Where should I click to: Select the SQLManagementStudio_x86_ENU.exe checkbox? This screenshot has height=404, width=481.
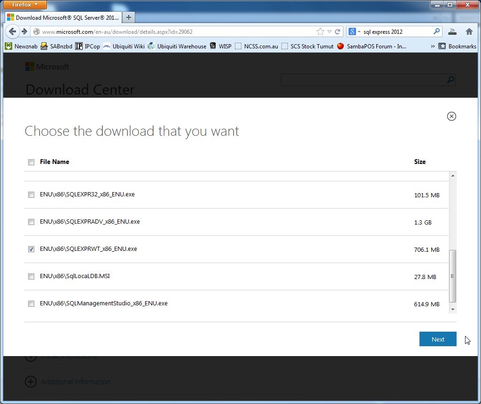(x=31, y=303)
